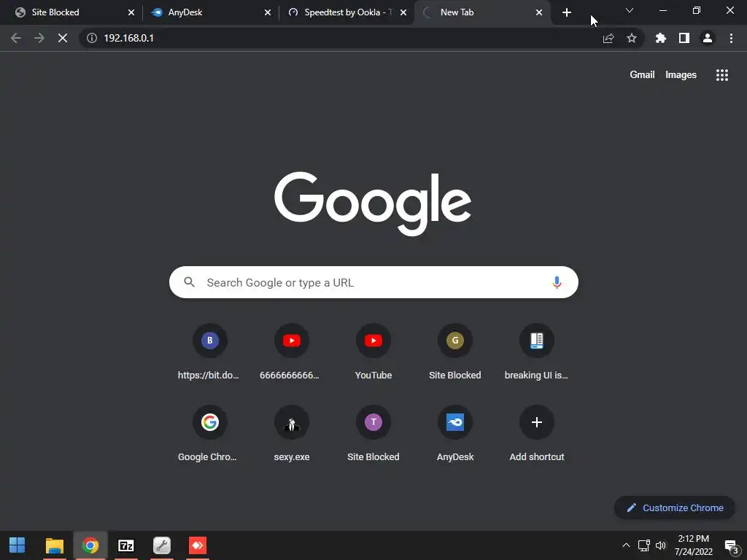This screenshot has width=747, height=560.
Task: Open the AnyDesk shortcut tile
Action: [x=455, y=434]
